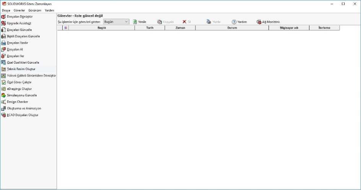Open eDrawings Oluştur task icon
361x190 pixels.
[3, 89]
